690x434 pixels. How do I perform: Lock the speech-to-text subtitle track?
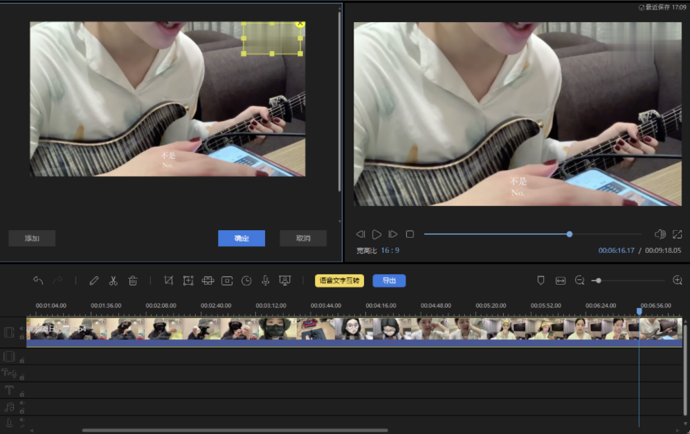click(21, 377)
